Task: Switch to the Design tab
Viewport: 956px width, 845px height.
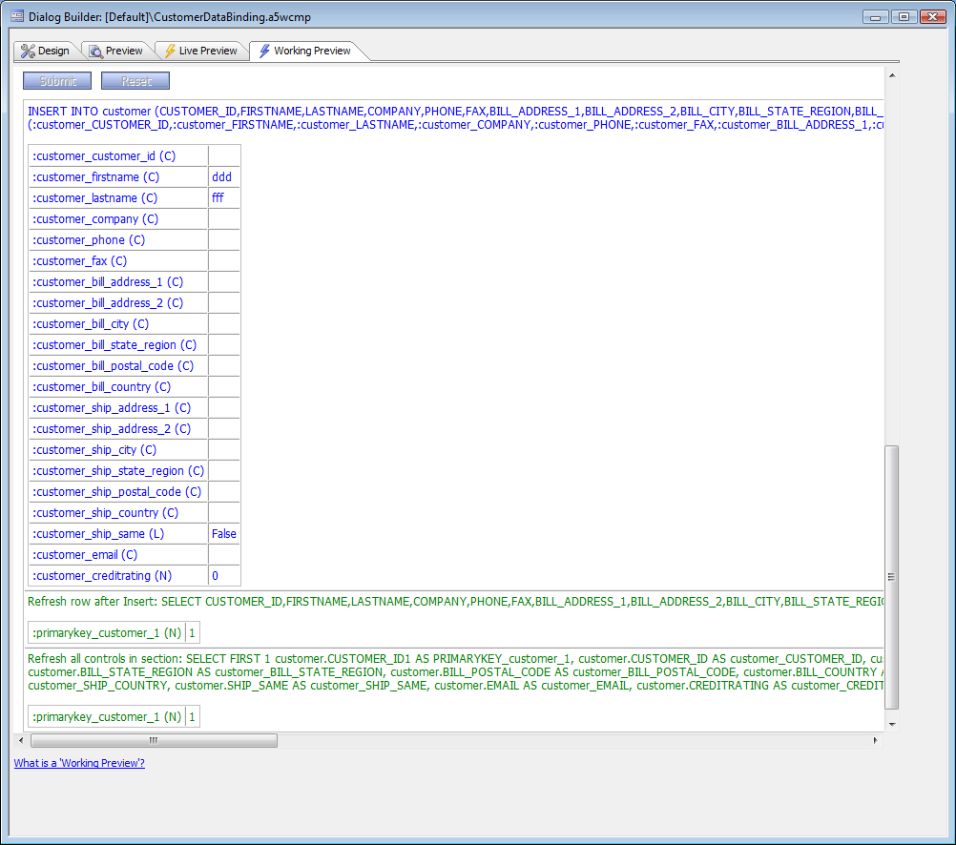Action: 46,51
